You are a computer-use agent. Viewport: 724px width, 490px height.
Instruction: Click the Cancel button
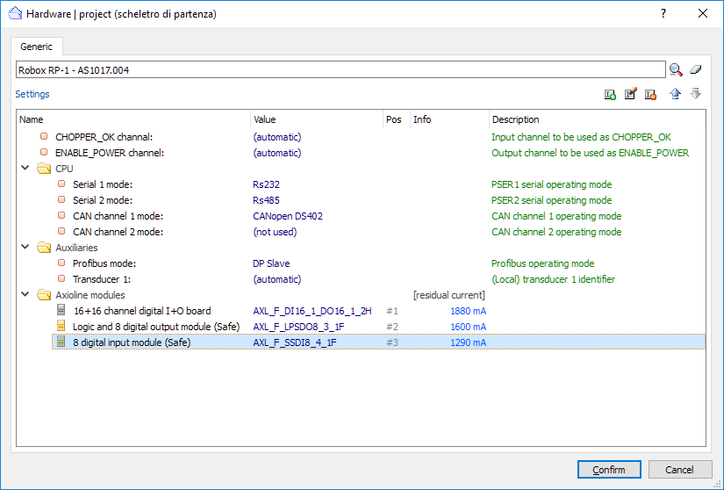tap(679, 470)
